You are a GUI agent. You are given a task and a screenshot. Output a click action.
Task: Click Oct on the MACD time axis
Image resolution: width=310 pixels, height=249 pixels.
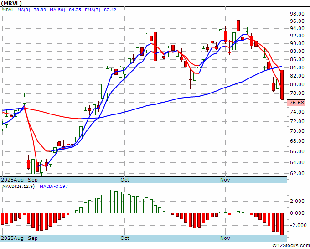(125, 238)
